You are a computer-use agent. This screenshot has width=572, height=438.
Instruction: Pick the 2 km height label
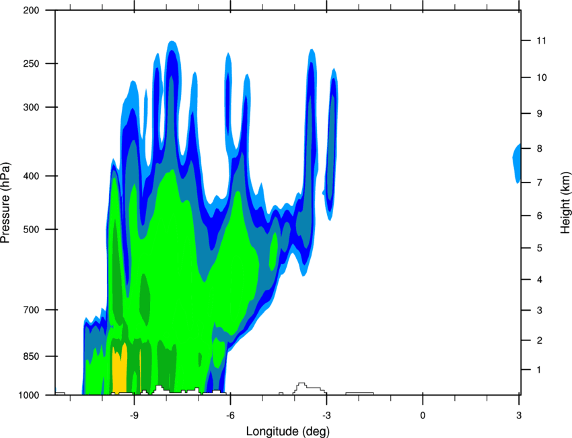(x=539, y=340)
